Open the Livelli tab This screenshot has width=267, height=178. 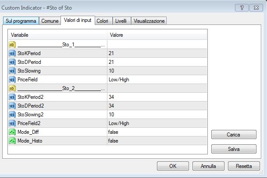[x=120, y=21]
